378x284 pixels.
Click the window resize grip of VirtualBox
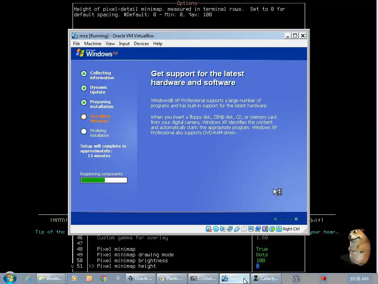pyautogui.click(x=305, y=231)
